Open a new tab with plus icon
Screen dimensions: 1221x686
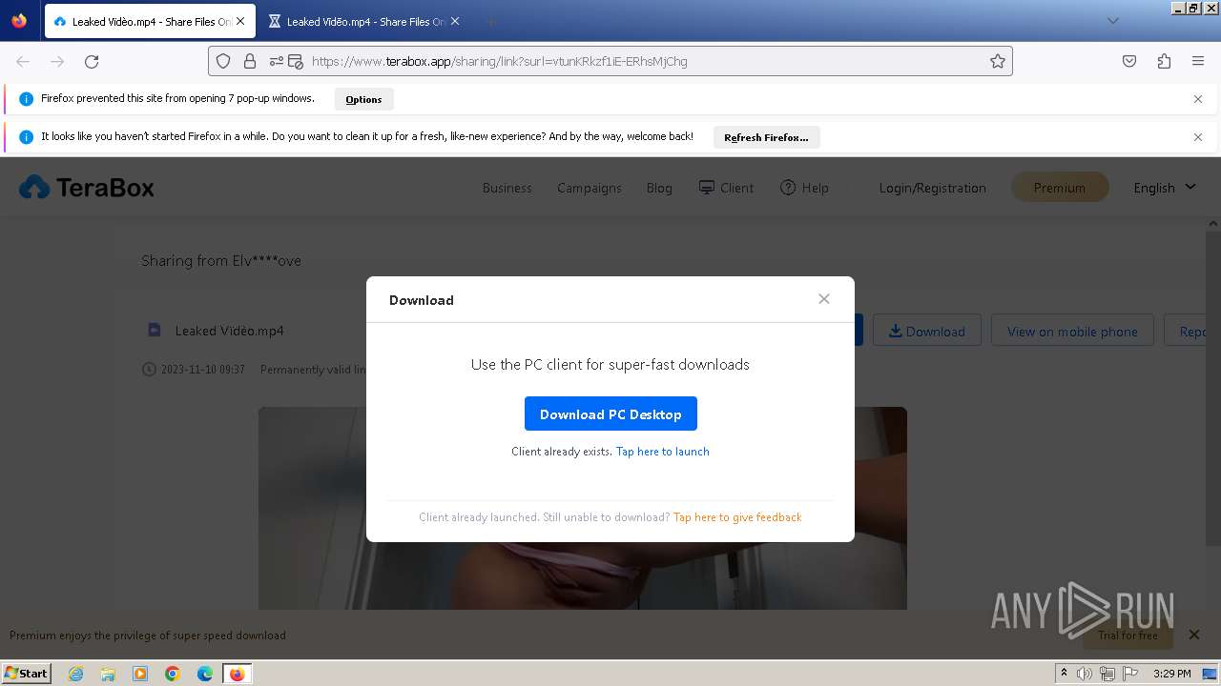[490, 21]
